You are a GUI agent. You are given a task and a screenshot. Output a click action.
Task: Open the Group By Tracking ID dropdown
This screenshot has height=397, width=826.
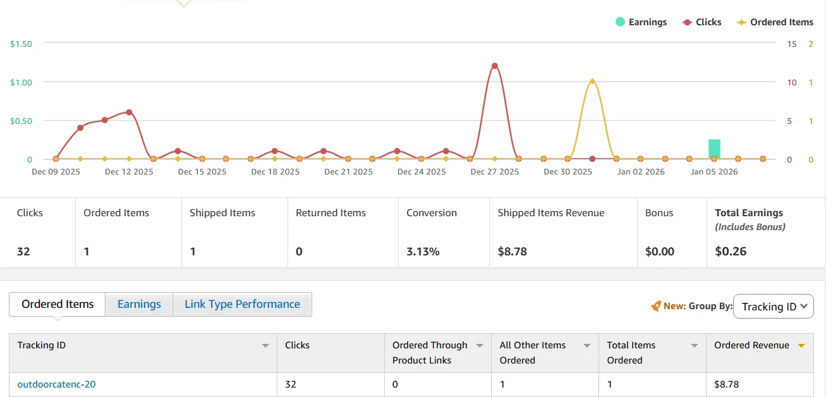point(774,307)
